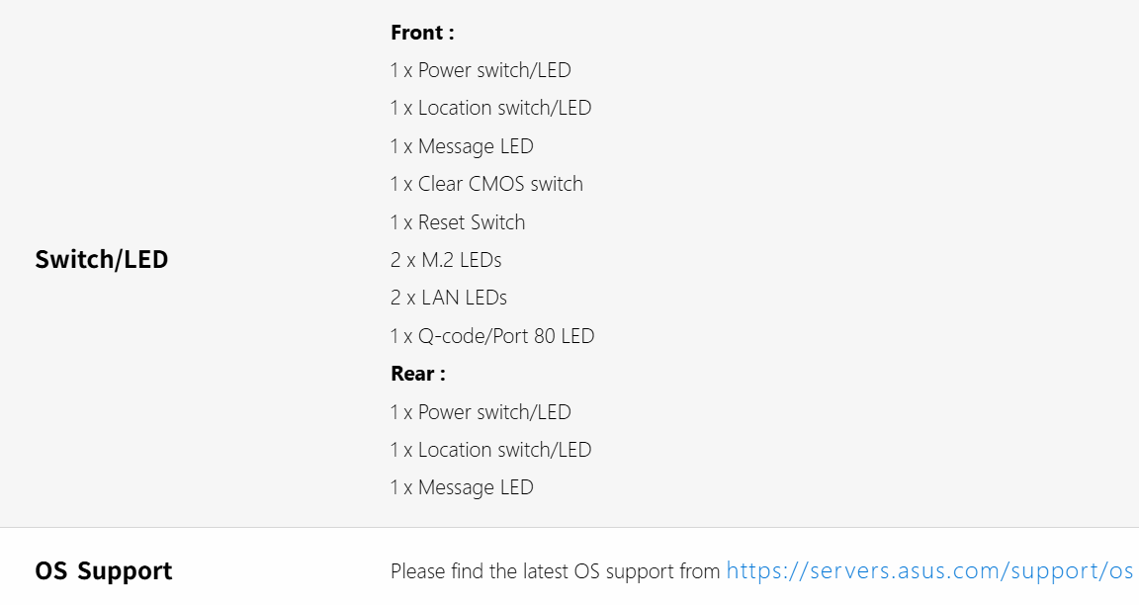
Task: Click the divider line above OS Support
Action: coord(569,527)
